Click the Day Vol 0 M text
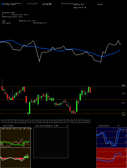 [x=80, y=7]
